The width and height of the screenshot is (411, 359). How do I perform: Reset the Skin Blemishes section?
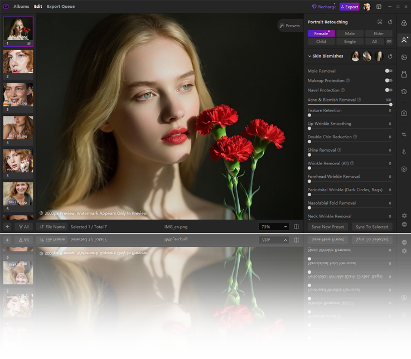[390, 56]
